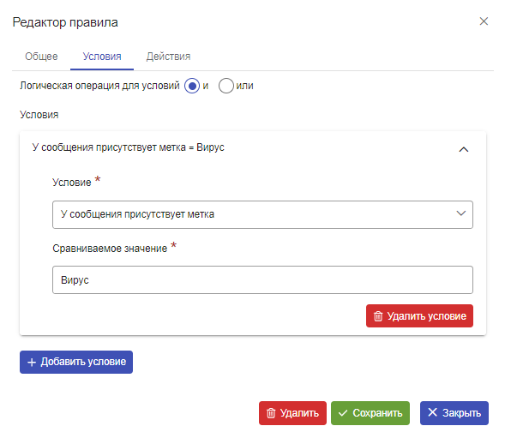Click the checkmark icon on Сохранить
The height and width of the screenshot is (432, 505).
coord(343,413)
